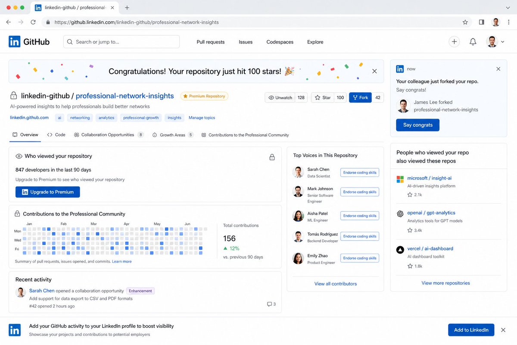The width and height of the screenshot is (517, 345).
Task: Open the notifications bell
Action: (473, 42)
